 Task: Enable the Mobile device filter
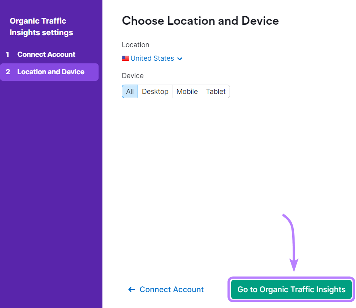pos(187,92)
